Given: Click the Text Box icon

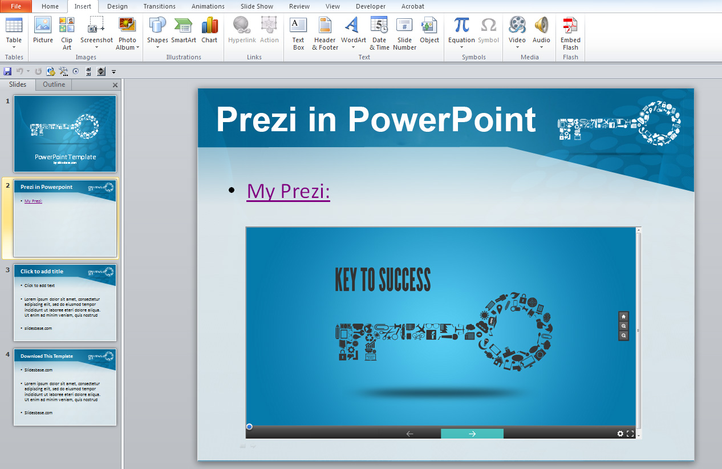Looking at the screenshot, I should [x=298, y=26].
